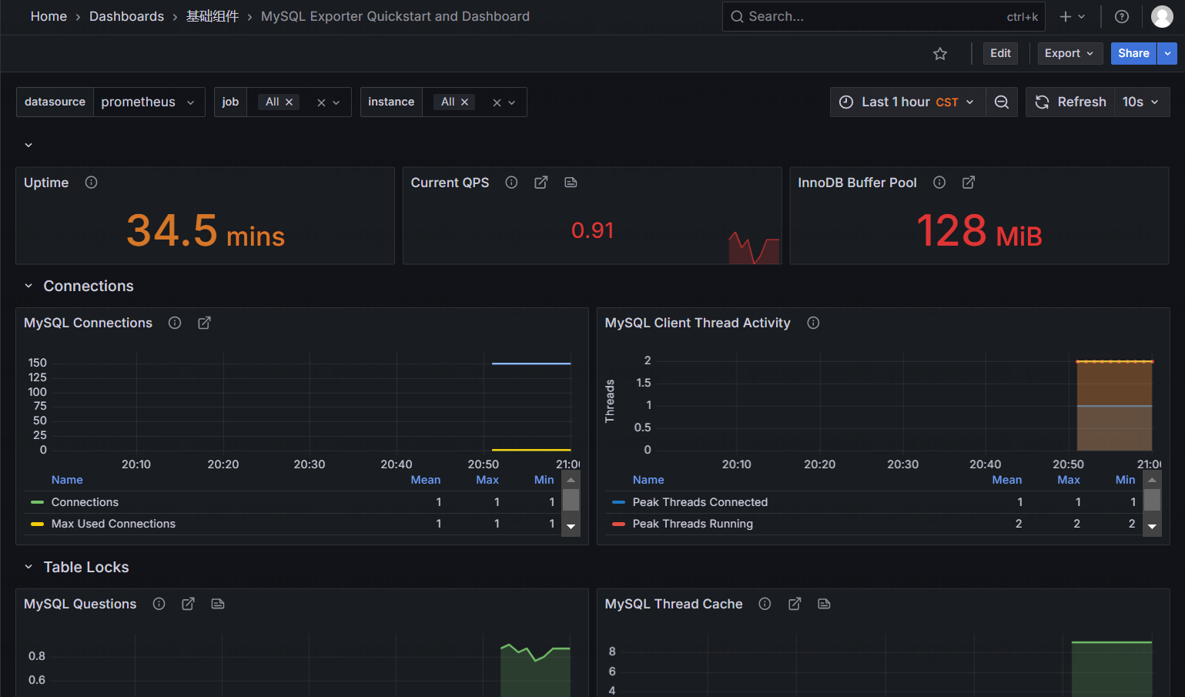Click the zoom out time range icon
This screenshot has width=1185, height=697.
coord(1002,102)
